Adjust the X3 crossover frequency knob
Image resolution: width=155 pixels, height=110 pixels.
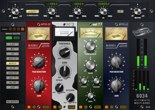click(103, 12)
